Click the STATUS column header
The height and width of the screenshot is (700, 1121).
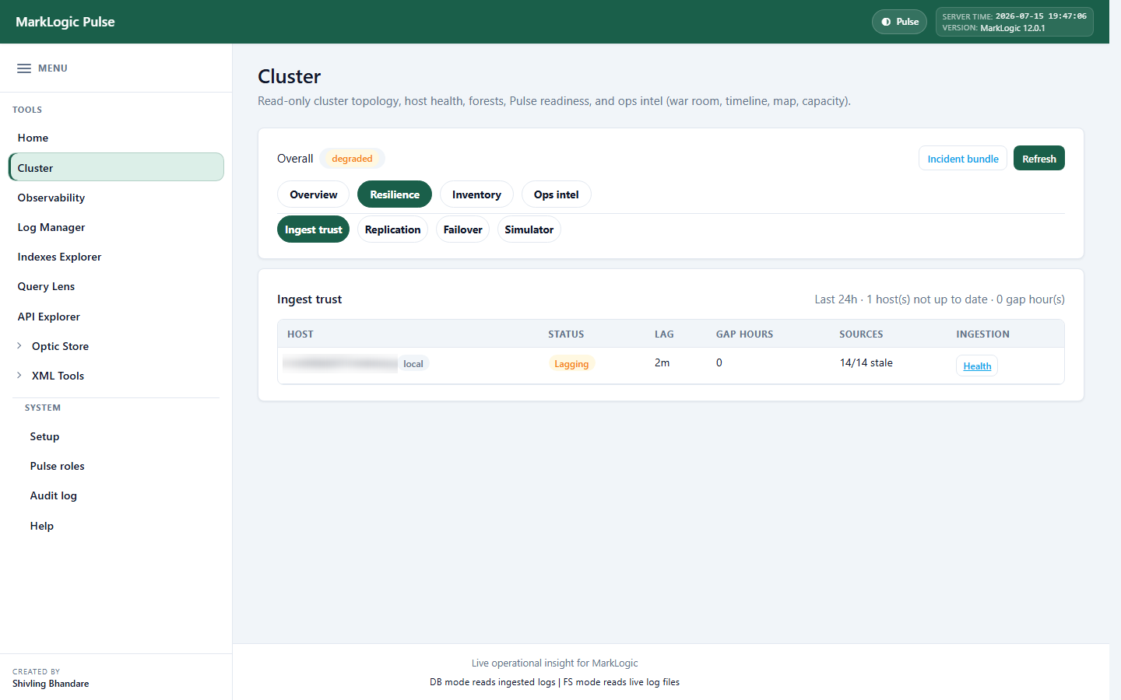(566, 334)
